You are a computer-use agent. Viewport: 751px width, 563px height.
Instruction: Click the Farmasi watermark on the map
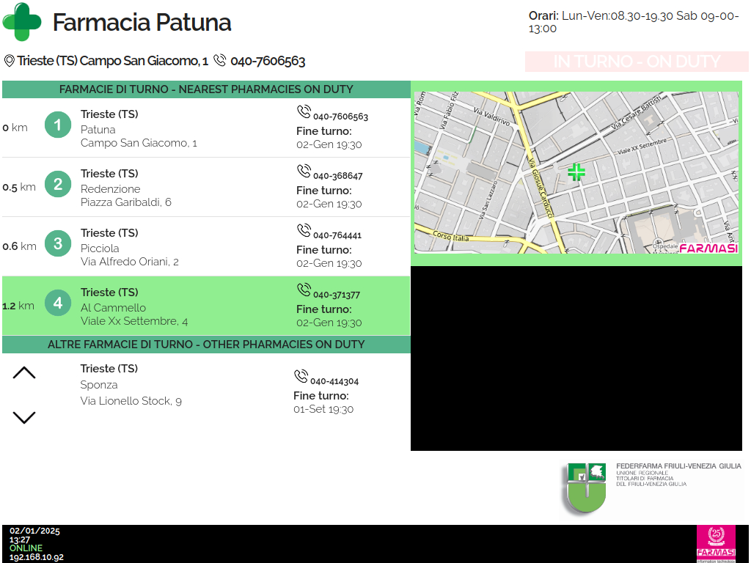click(708, 248)
